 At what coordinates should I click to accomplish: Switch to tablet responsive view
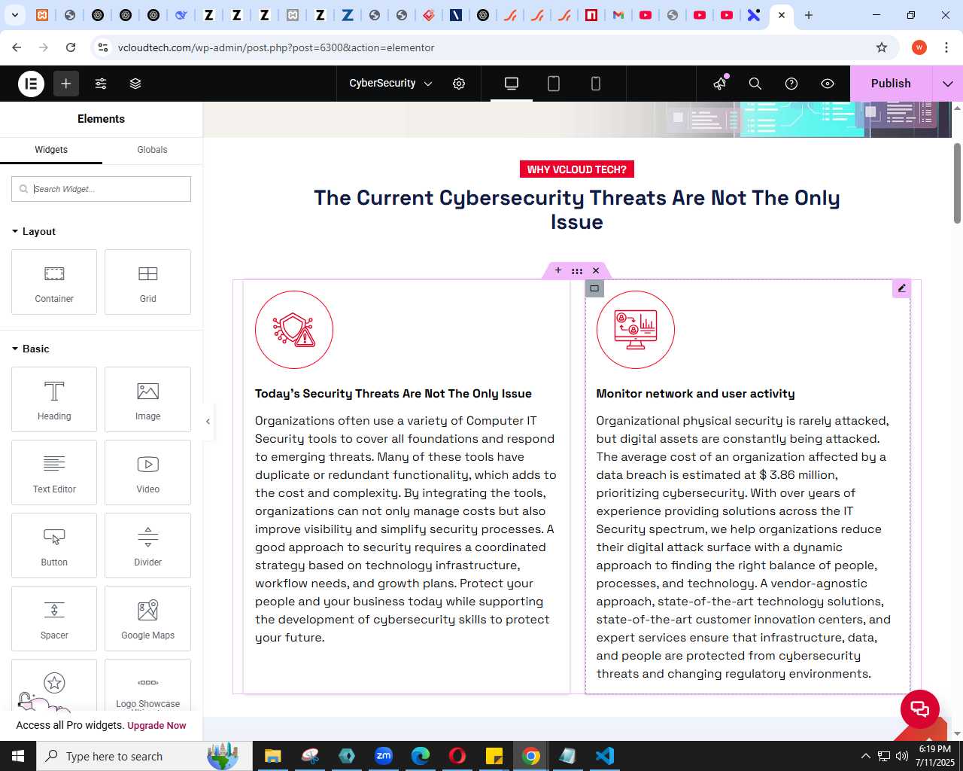pos(554,84)
